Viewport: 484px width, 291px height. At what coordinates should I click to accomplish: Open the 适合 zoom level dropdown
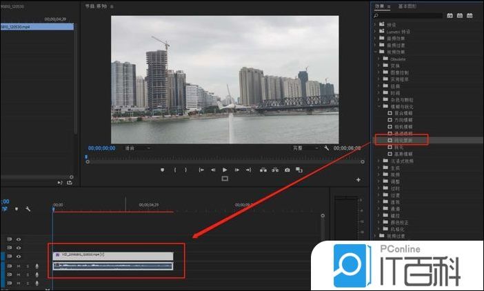click(138, 148)
